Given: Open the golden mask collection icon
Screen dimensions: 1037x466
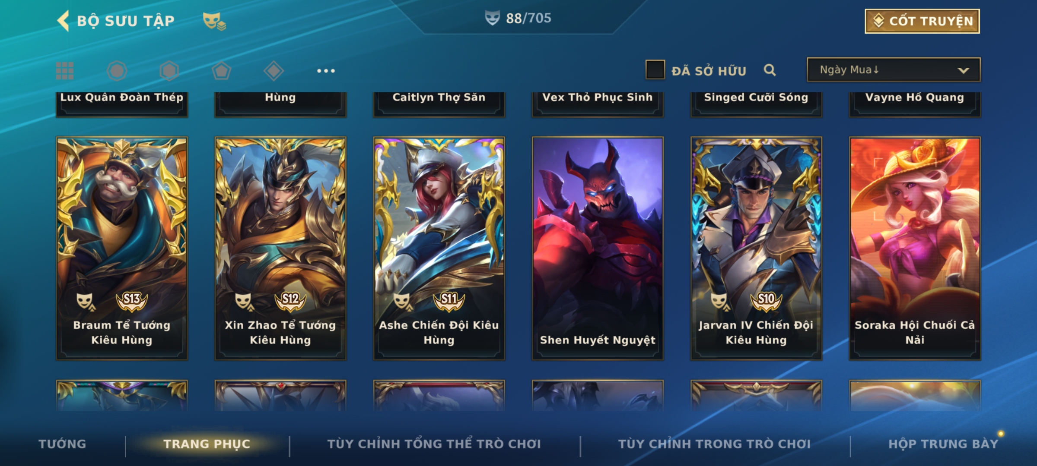Looking at the screenshot, I should (x=214, y=21).
